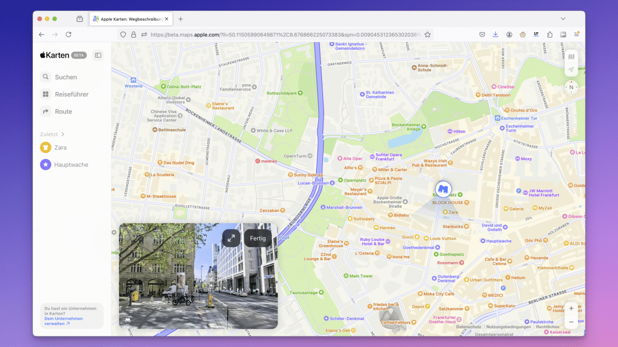The height and width of the screenshot is (347, 618).
Task: Click the M-Steakhouse map pin
Action: click(x=142, y=196)
